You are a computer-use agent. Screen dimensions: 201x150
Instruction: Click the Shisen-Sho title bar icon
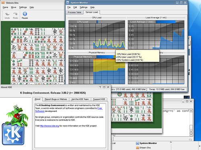point(3,2)
